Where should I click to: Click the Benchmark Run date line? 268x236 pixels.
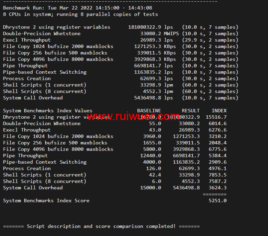77,8
